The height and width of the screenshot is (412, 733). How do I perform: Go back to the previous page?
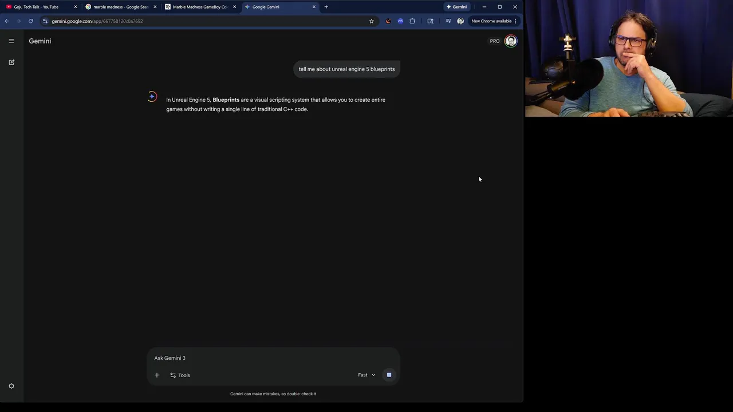click(x=7, y=21)
